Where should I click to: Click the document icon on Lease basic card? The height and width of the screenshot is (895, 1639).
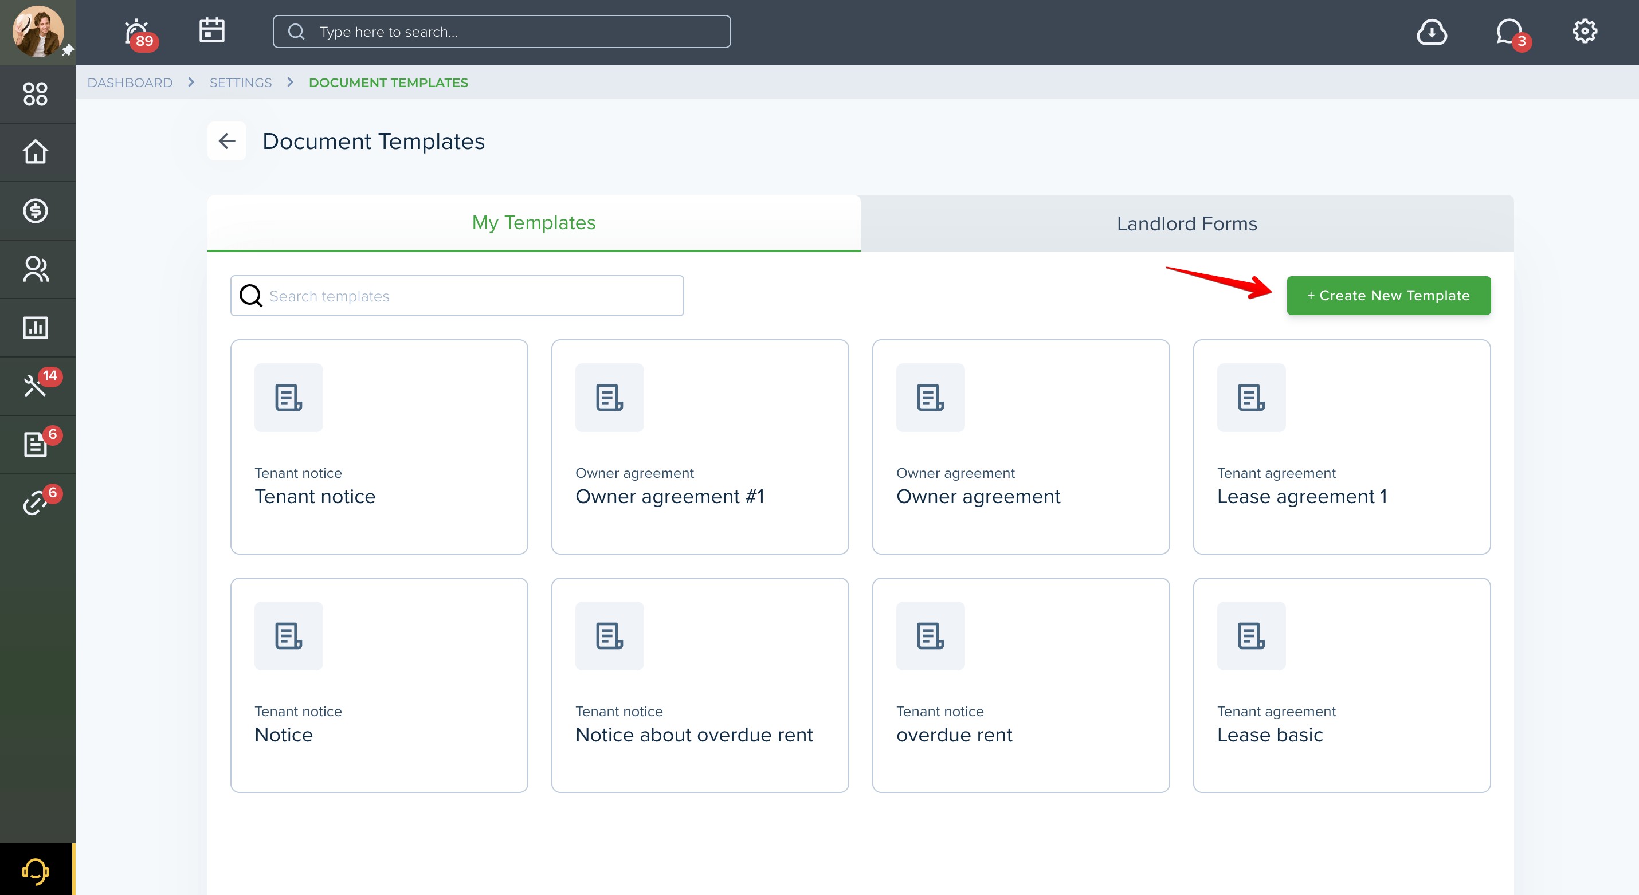point(1252,636)
